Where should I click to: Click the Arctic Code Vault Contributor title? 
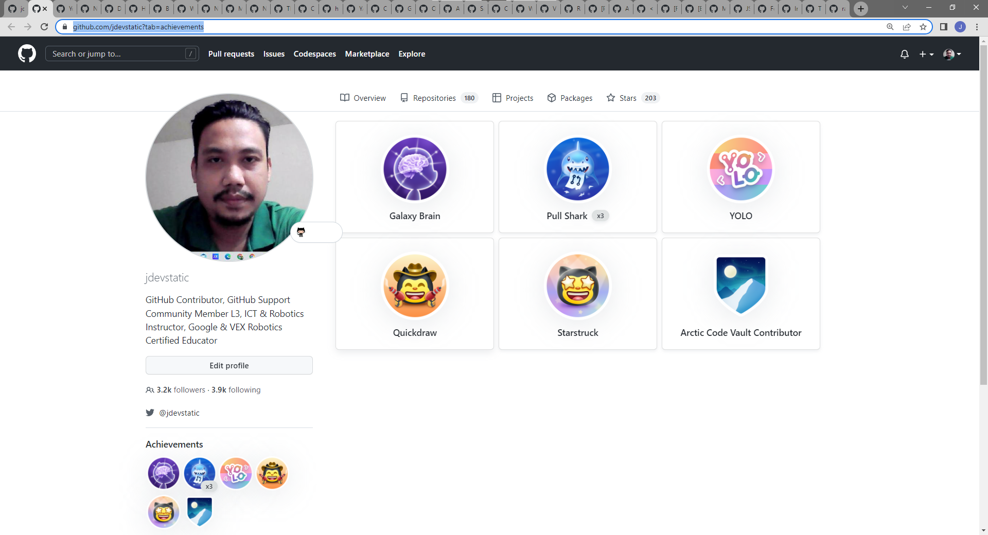tap(741, 333)
